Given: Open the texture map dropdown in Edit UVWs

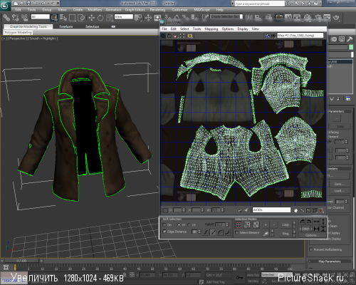Looking at the screenshot, I should pos(300,36).
